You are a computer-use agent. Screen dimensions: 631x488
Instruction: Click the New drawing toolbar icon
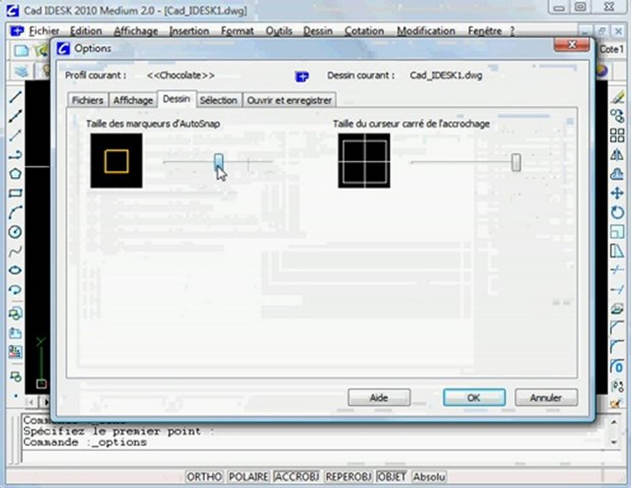[x=21, y=51]
